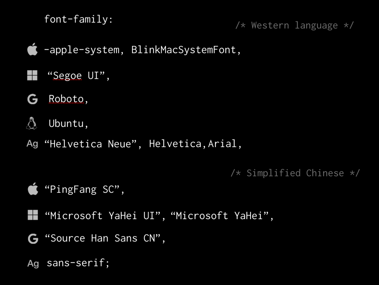This screenshot has width=379, height=285.
Task: Click the Ag icon beside sans-serif
Action: point(33,263)
